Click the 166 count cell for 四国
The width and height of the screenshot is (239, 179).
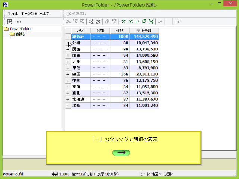point(119,74)
